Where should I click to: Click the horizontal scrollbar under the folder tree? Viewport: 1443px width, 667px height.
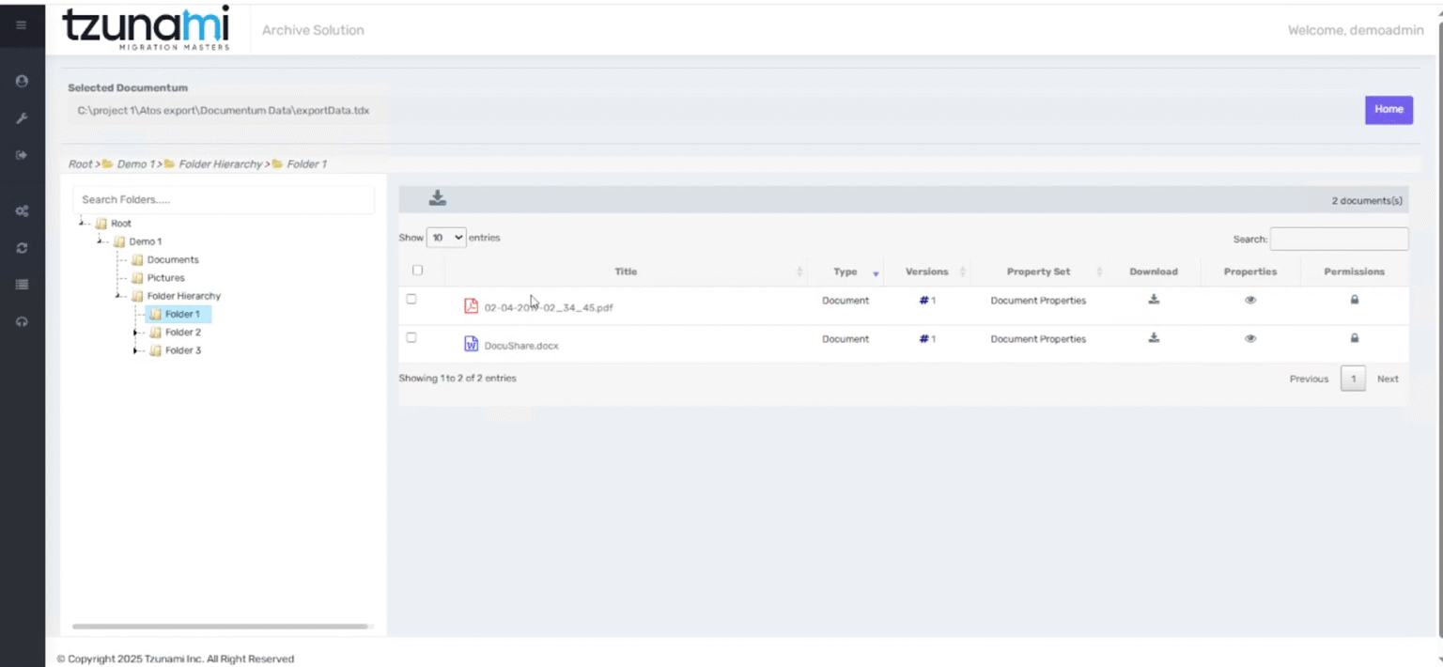220,627
